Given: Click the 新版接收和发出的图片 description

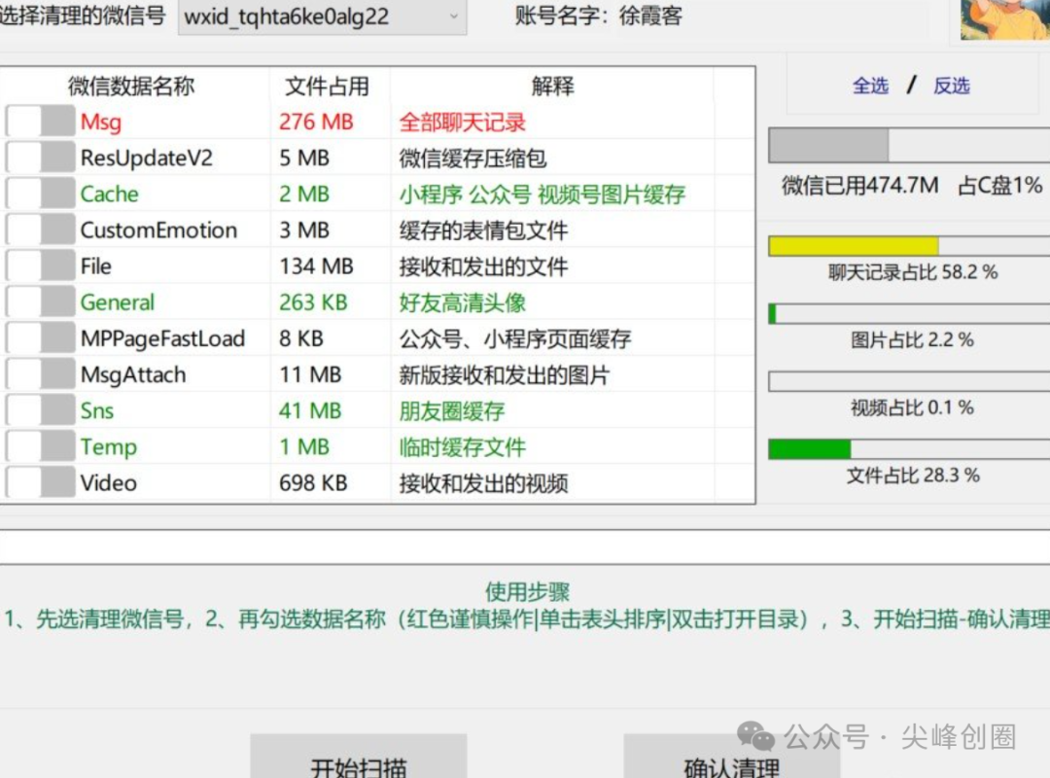Looking at the screenshot, I should [x=505, y=375].
